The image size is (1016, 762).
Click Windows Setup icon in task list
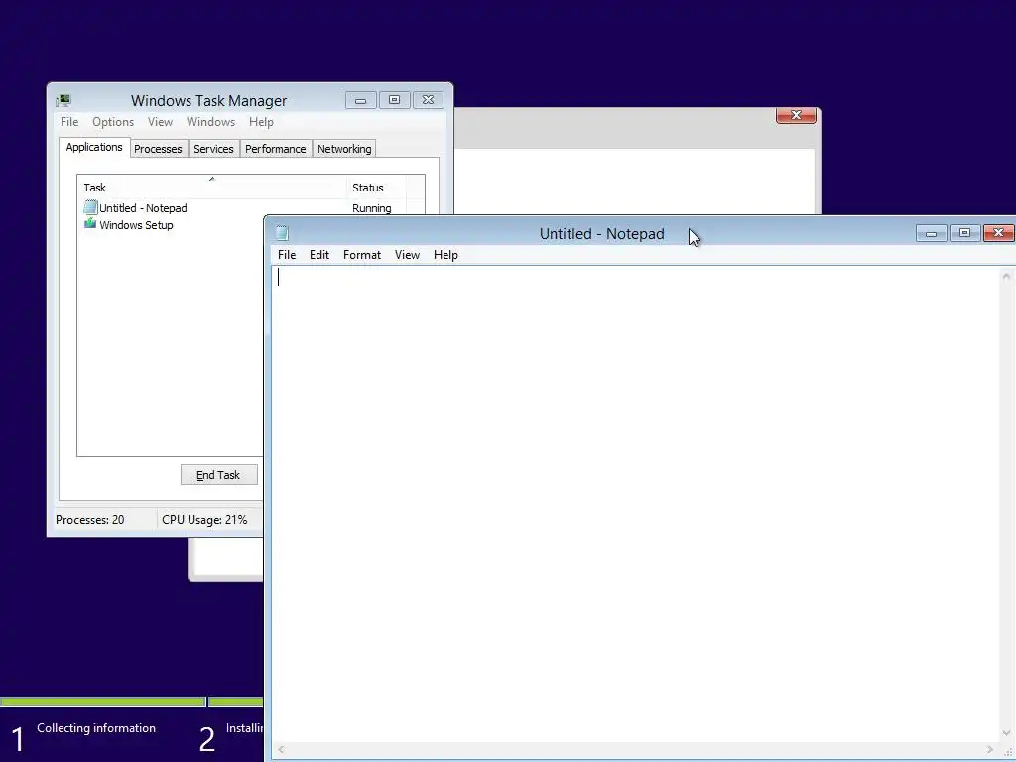coord(90,224)
